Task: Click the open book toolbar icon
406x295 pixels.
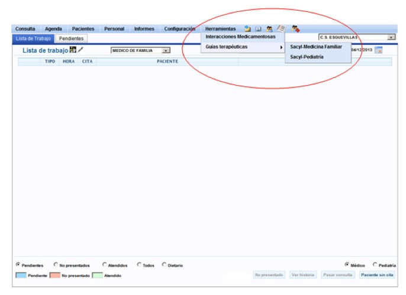Action: (x=259, y=29)
